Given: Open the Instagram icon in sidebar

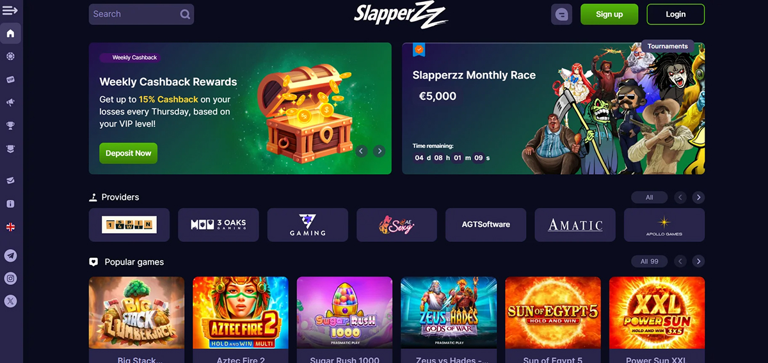Looking at the screenshot, I should 10,278.
